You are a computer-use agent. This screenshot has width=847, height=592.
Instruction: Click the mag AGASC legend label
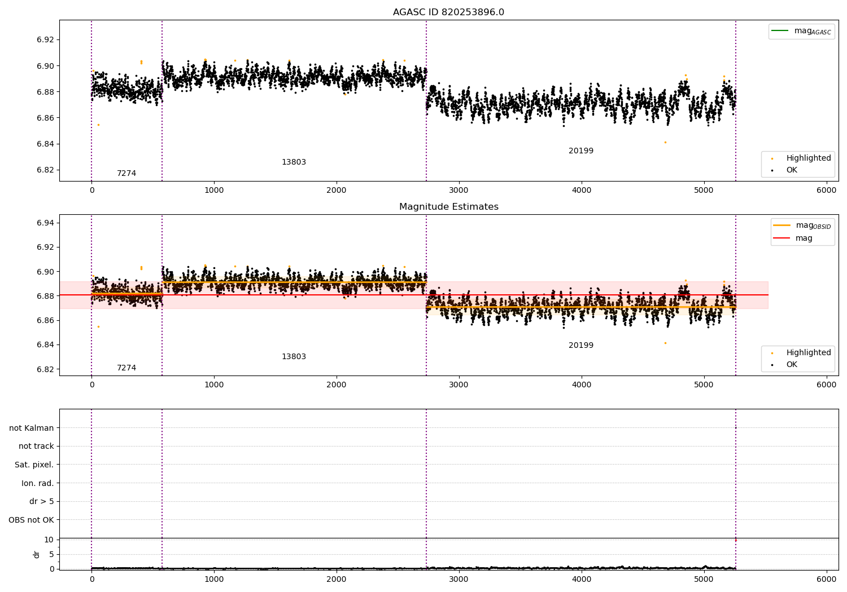coord(813,31)
